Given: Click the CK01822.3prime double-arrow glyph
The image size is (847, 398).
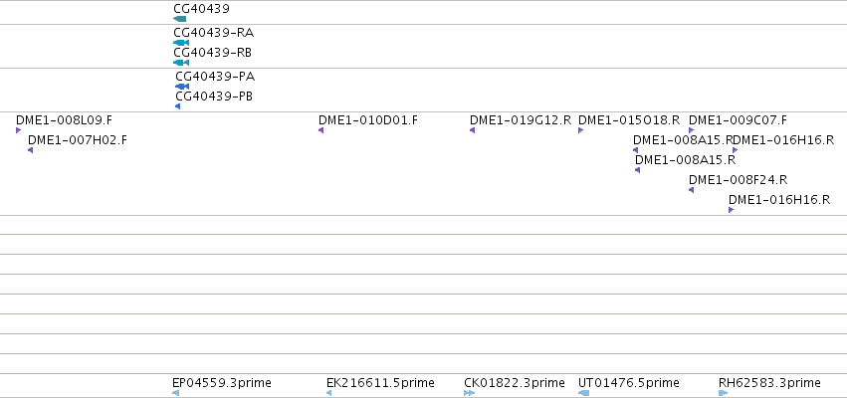Looking at the screenshot, I should pos(469,393).
